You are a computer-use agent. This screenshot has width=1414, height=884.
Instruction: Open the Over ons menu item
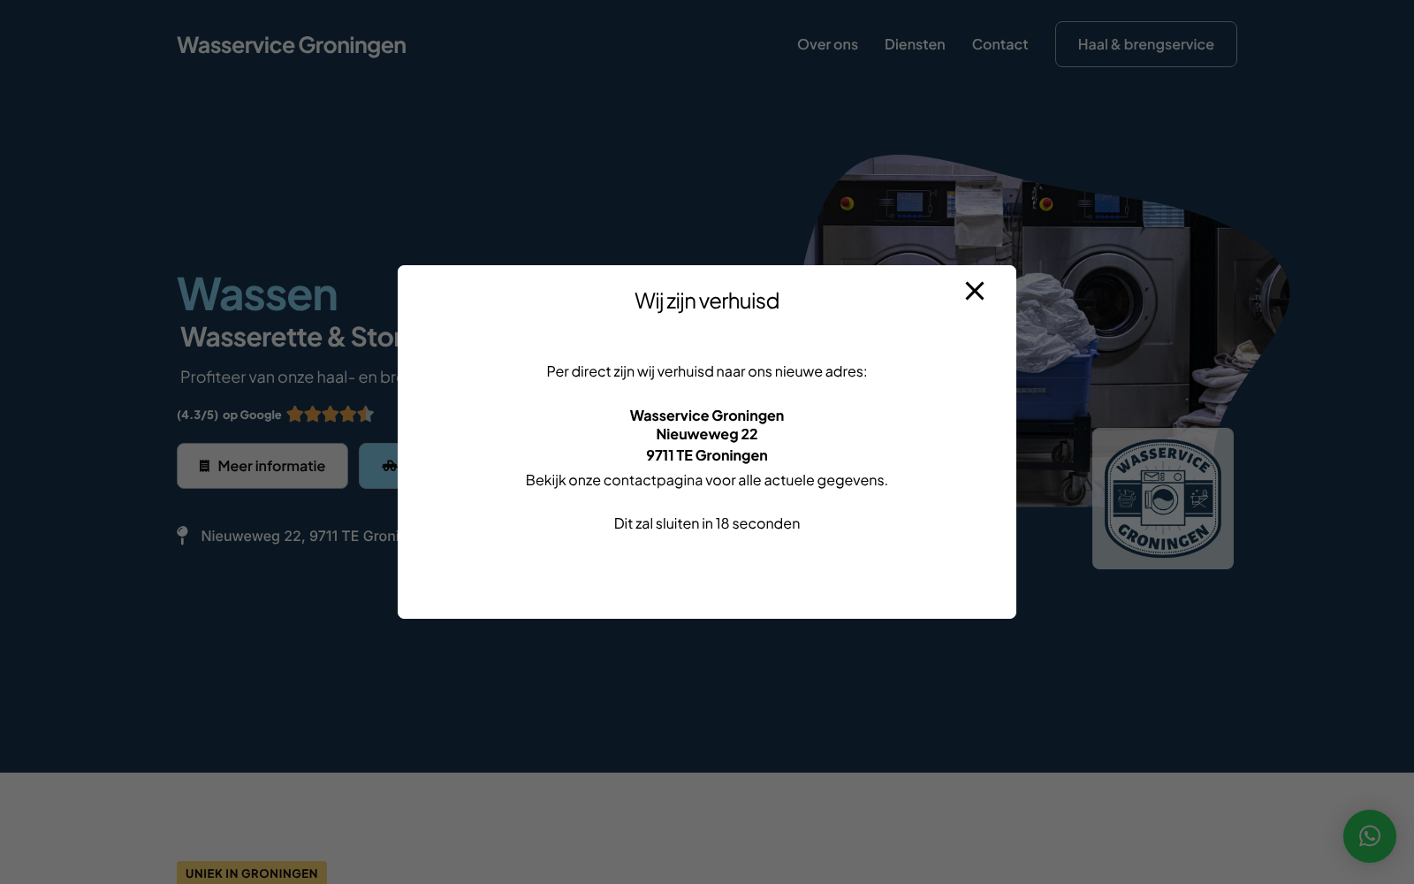pyautogui.click(x=827, y=44)
